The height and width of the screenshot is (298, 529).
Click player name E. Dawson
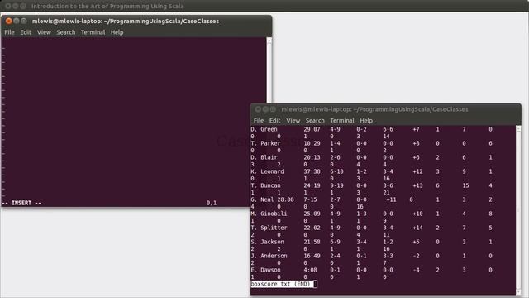point(266,270)
